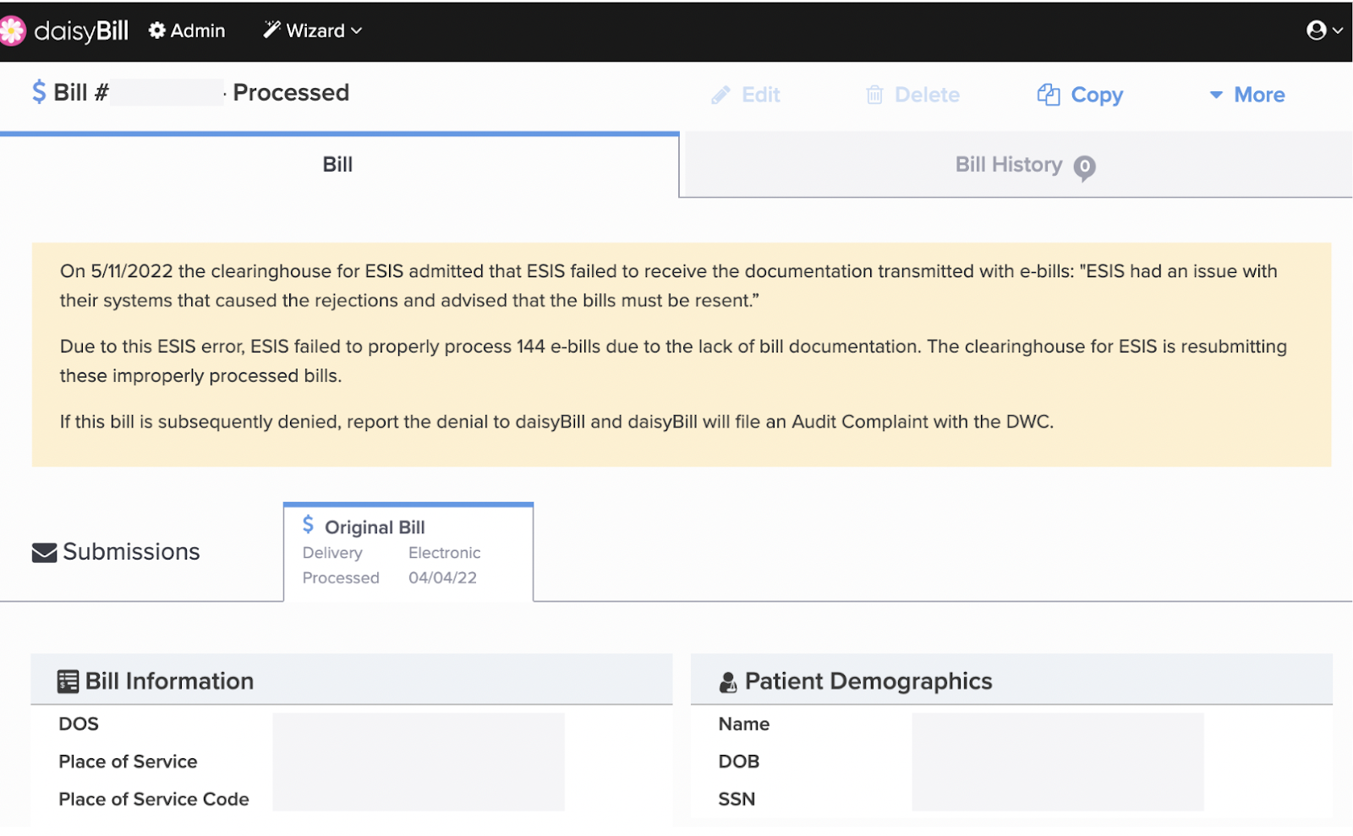
Task: Click the DOB label
Action: [x=739, y=762]
